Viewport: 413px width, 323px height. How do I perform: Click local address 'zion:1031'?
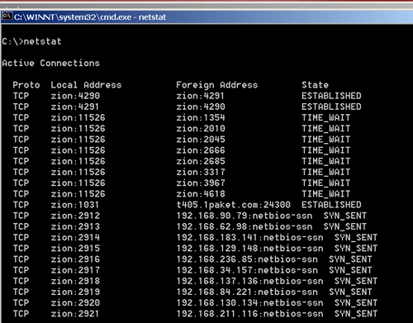point(75,205)
